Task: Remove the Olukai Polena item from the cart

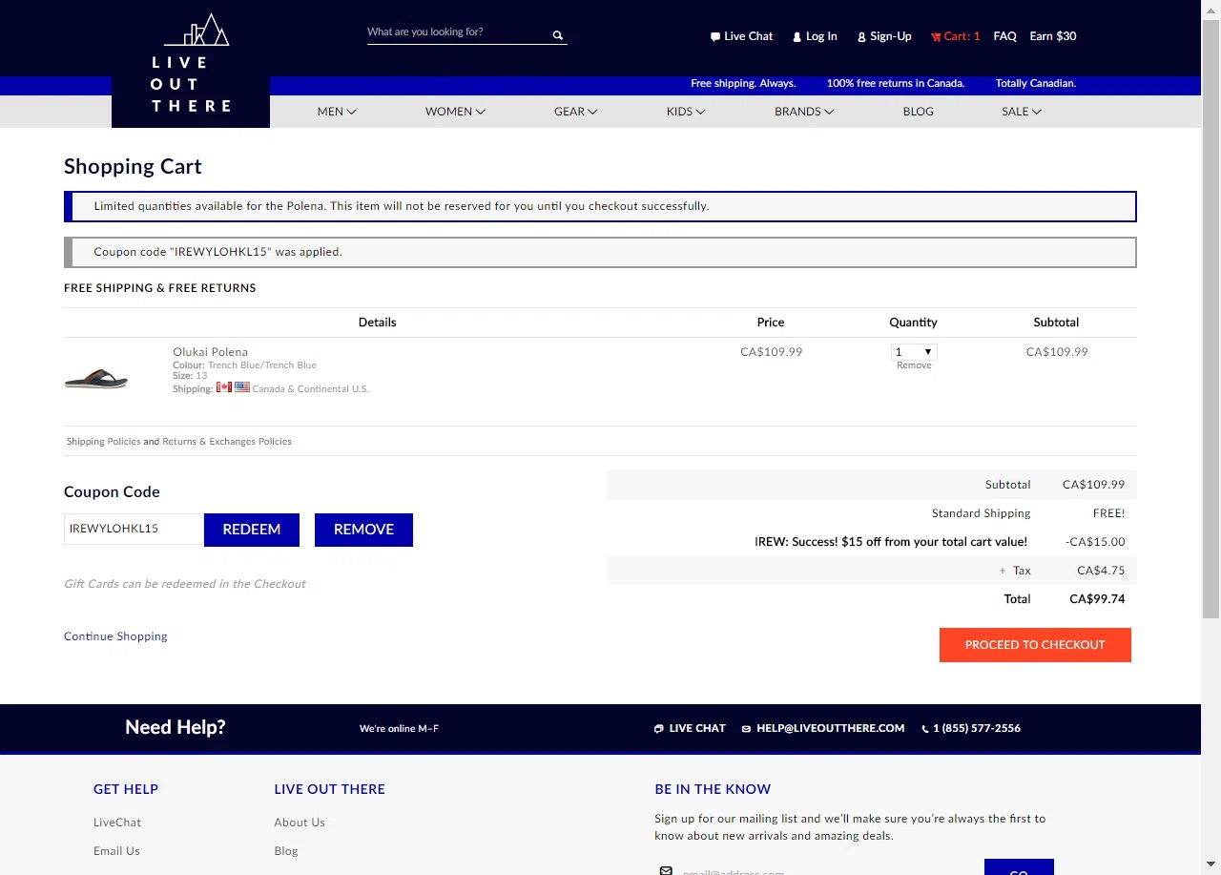Action: (x=914, y=365)
